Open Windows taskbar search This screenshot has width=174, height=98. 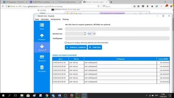pyautogui.click(x=9, y=96)
